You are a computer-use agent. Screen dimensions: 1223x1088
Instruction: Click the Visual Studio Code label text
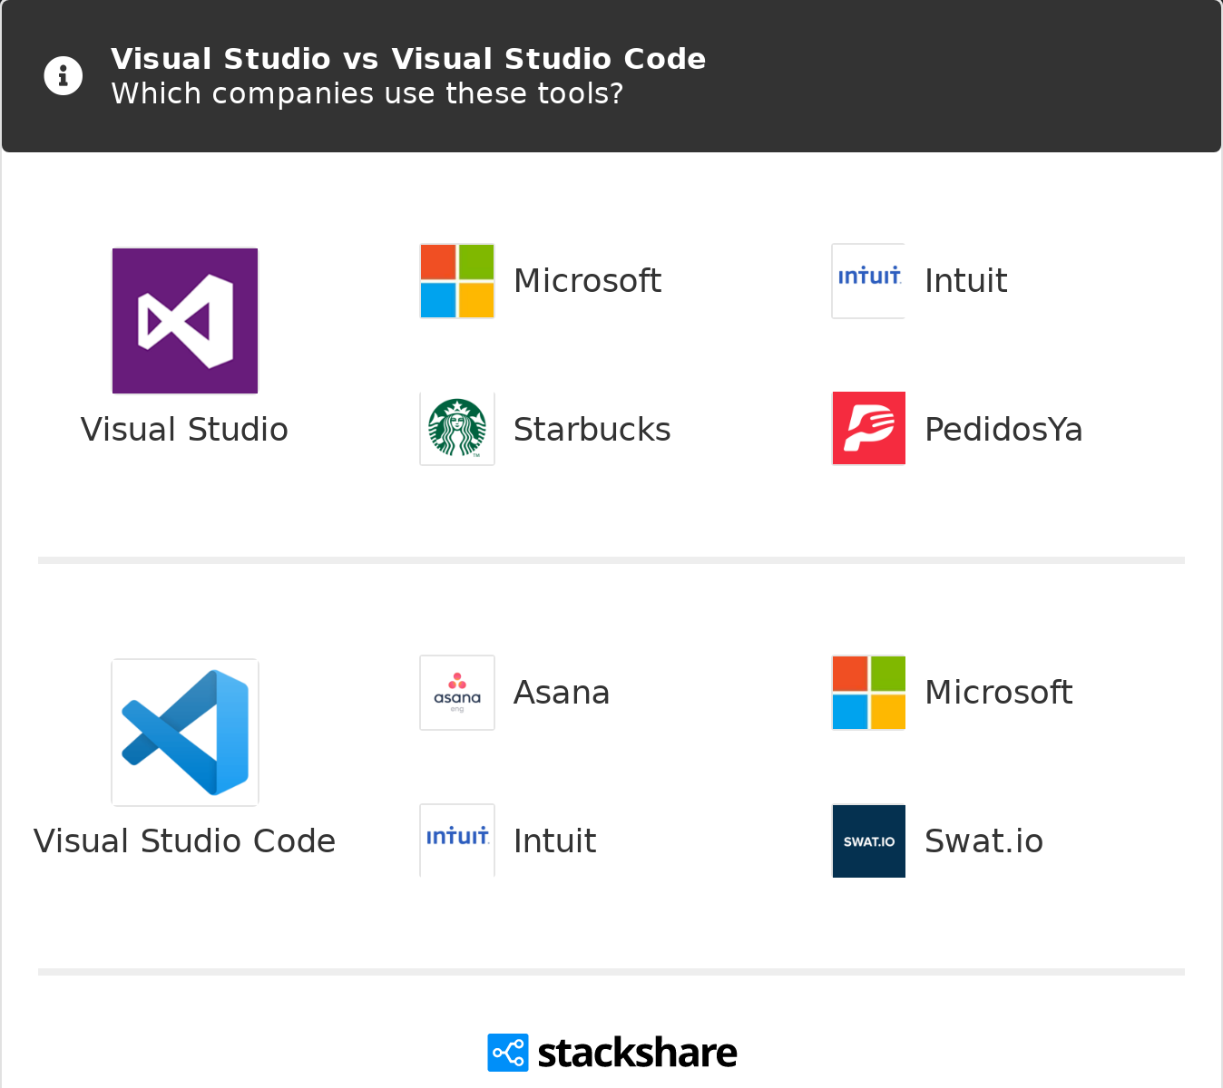[x=184, y=841]
